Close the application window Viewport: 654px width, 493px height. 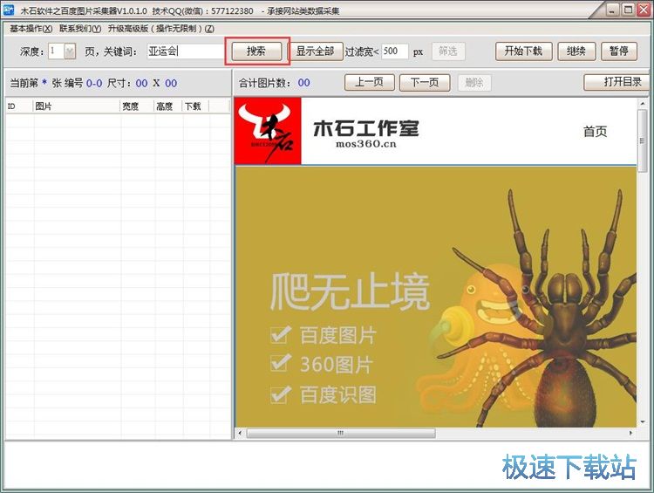click(x=644, y=10)
